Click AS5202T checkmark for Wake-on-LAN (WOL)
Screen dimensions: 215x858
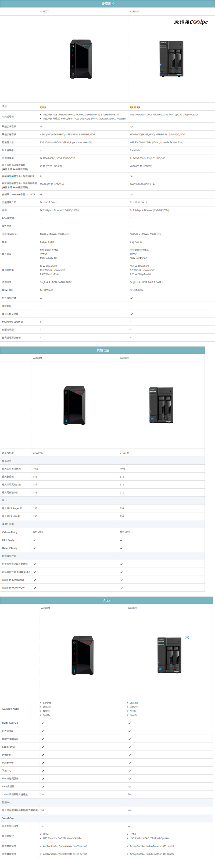[x=35, y=580]
